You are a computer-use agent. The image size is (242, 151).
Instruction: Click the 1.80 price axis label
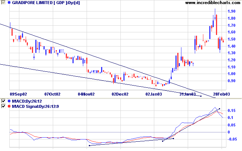click(232, 18)
